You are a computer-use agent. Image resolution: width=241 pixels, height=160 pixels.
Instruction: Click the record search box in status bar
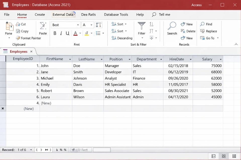click(x=102, y=150)
